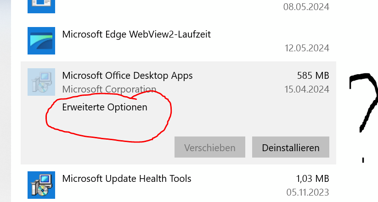Click the Microsoft Office Desktop Apps icon
This screenshot has width=378, height=202.
(41, 82)
